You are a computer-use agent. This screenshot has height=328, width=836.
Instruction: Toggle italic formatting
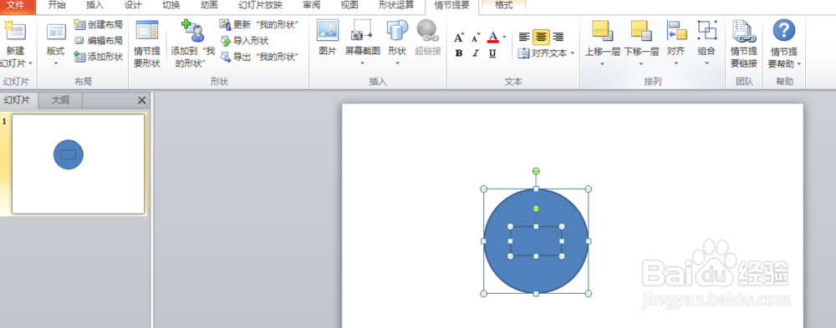pyautogui.click(x=476, y=53)
